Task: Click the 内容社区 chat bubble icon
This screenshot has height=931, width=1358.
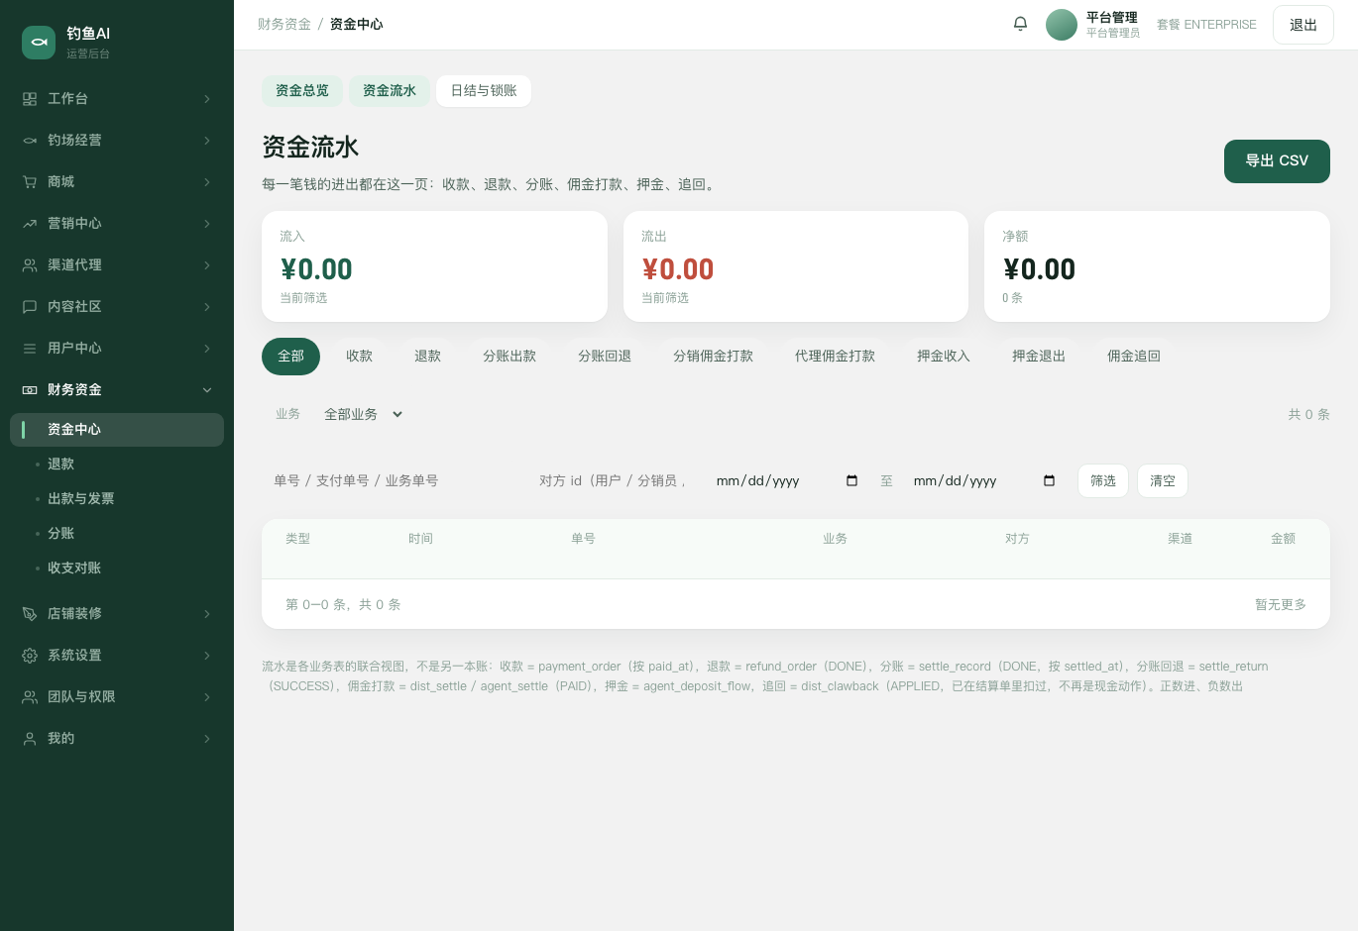Action: coord(30,307)
